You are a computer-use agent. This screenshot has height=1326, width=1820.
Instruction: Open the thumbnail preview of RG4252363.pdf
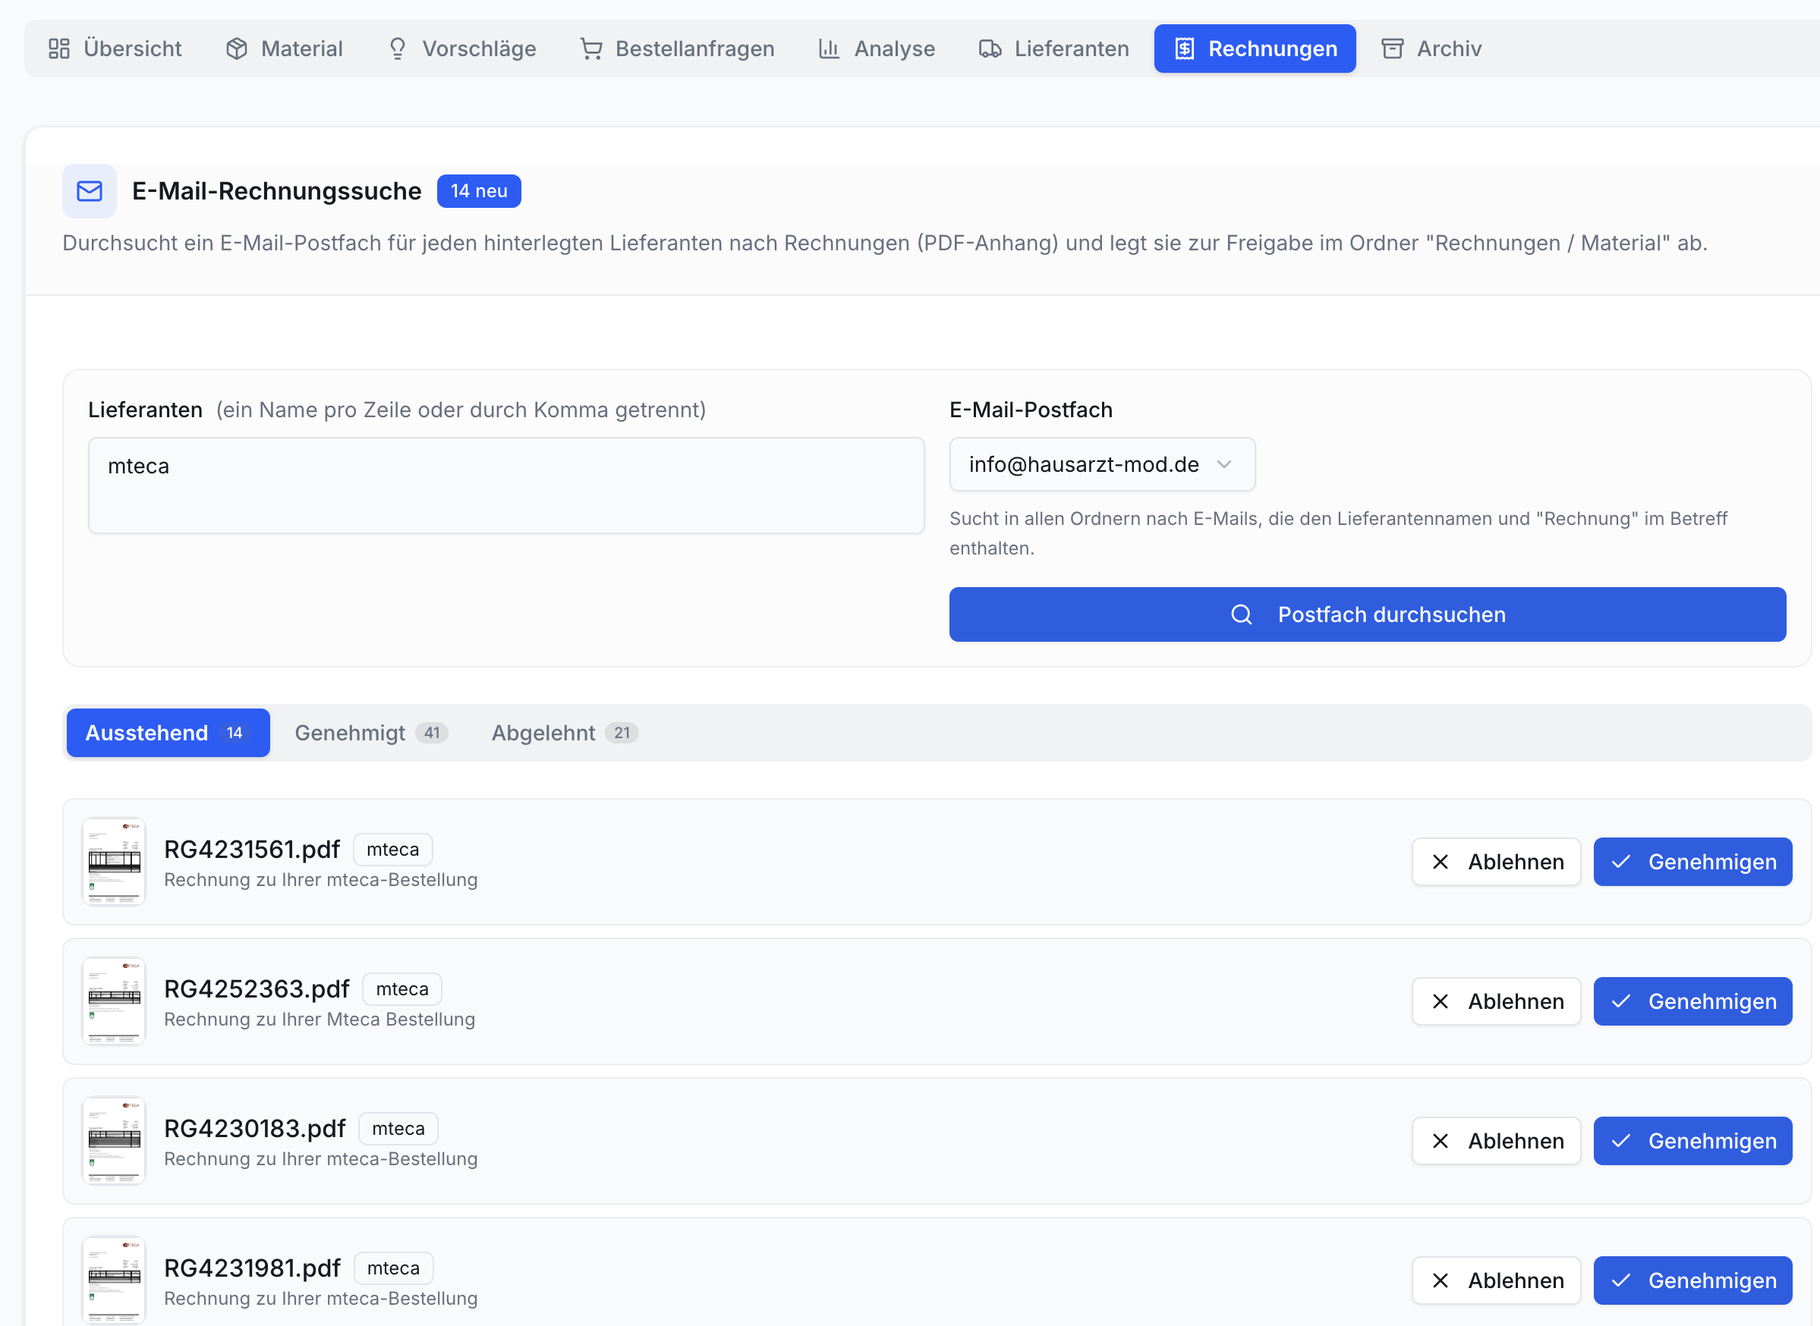[114, 1002]
